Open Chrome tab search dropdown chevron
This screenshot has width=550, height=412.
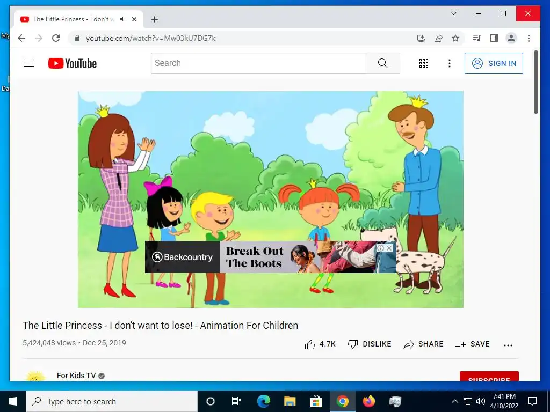453,13
